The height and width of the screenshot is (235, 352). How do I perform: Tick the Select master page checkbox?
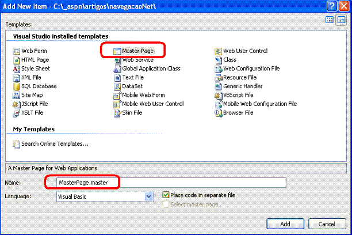click(166, 204)
